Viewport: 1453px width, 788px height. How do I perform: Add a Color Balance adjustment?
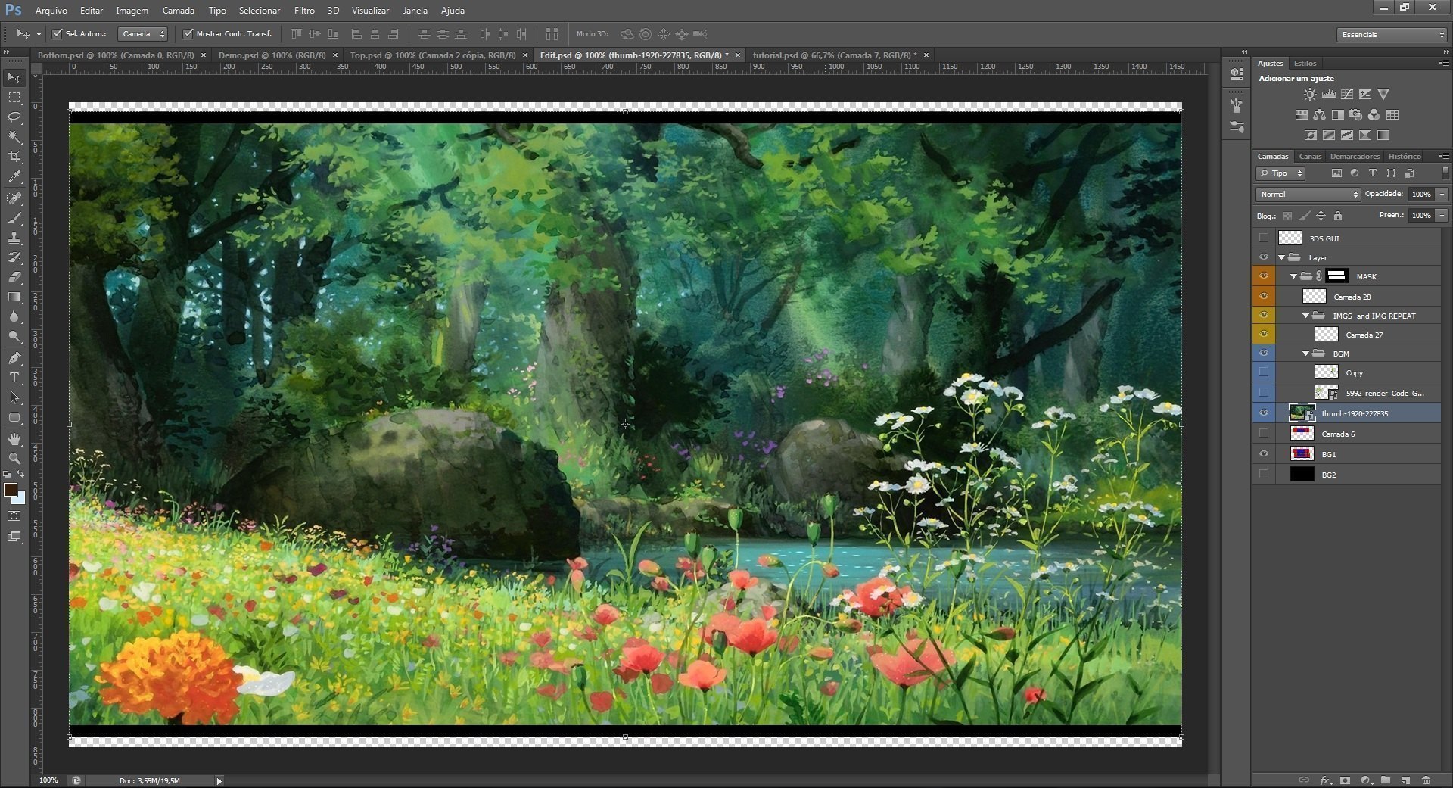pyautogui.click(x=1319, y=115)
